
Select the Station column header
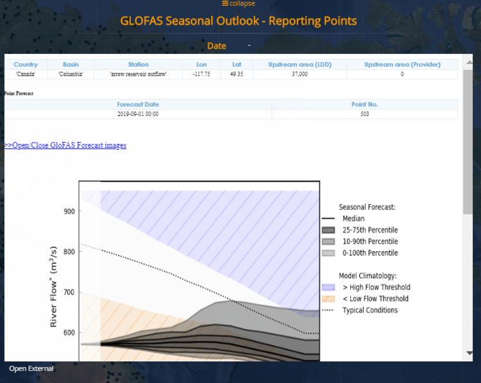pyautogui.click(x=139, y=64)
